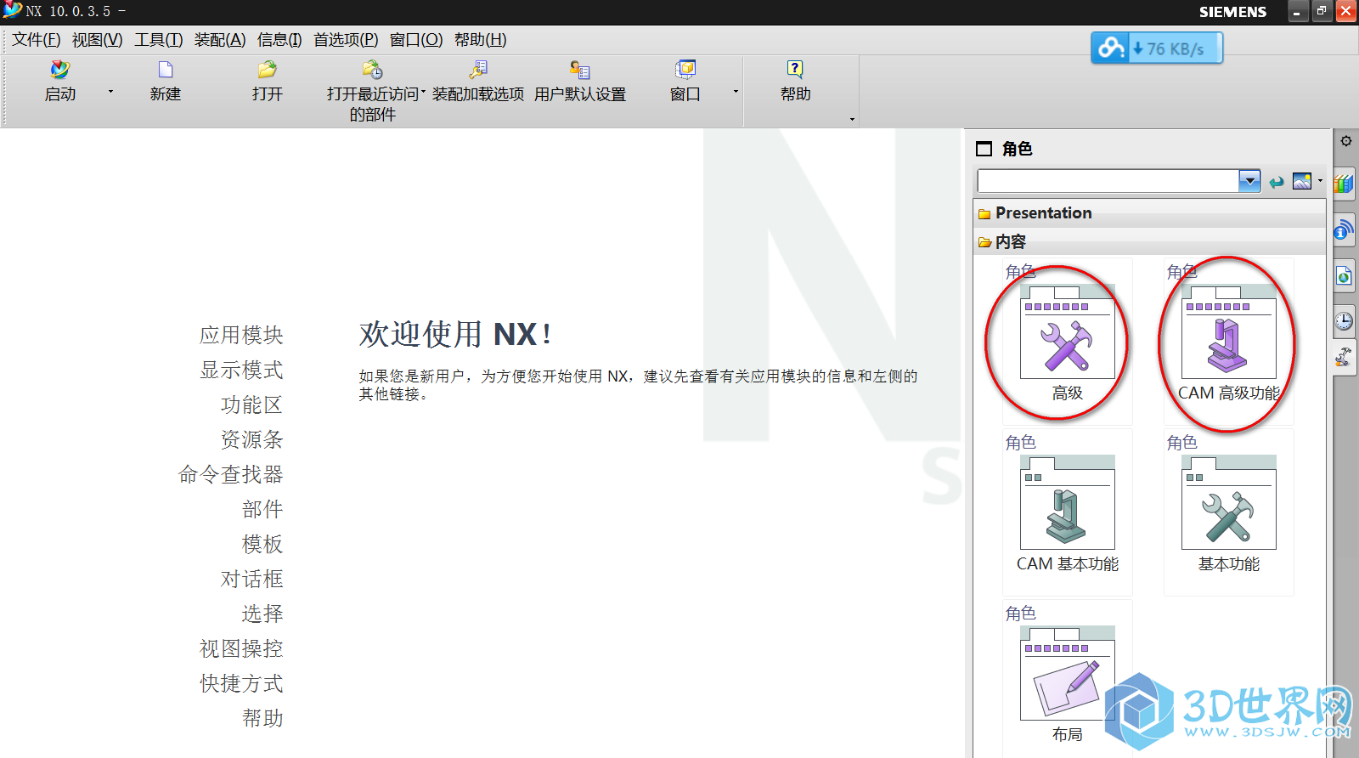1359x758 pixels.
Task: Click the picture view-style icon in 角色 panel
Action: pos(1302,181)
